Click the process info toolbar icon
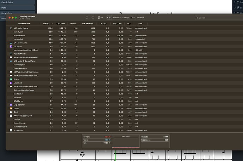Viewport: 243px width, 161px height. pos(93,18)
